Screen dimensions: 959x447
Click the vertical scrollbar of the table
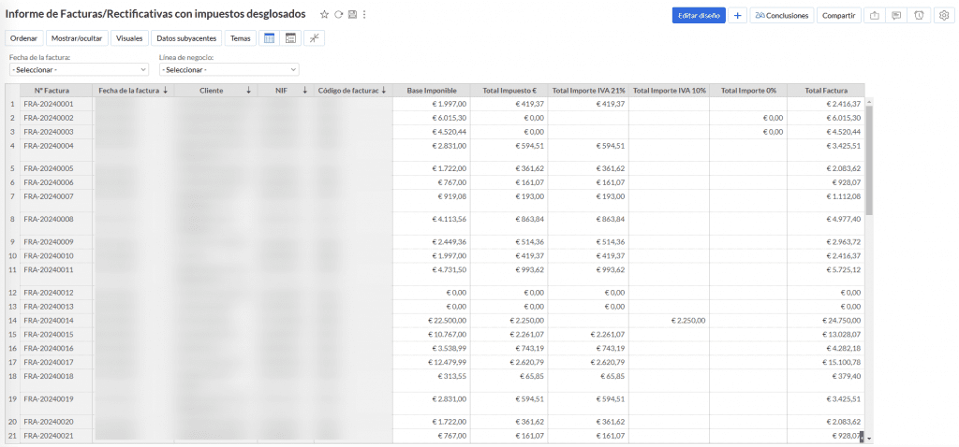868,159
